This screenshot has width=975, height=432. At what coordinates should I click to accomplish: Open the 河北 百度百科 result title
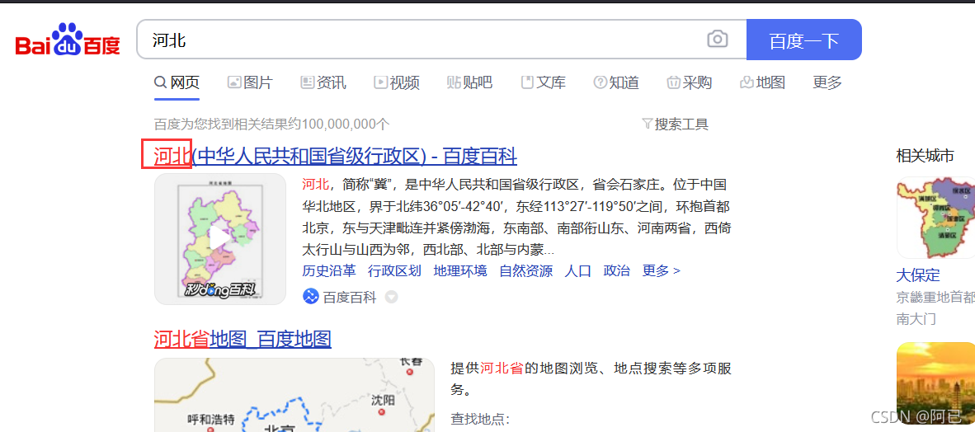click(x=336, y=156)
